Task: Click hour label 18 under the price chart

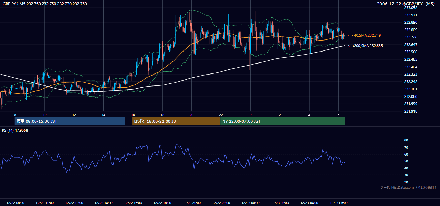Action: 162,115
